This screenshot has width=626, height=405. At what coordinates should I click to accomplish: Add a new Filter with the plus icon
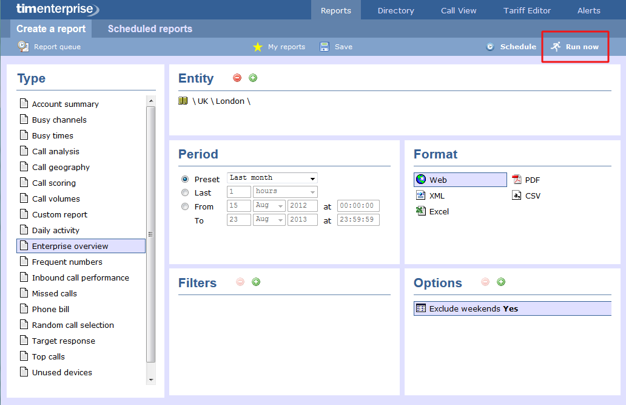[255, 282]
